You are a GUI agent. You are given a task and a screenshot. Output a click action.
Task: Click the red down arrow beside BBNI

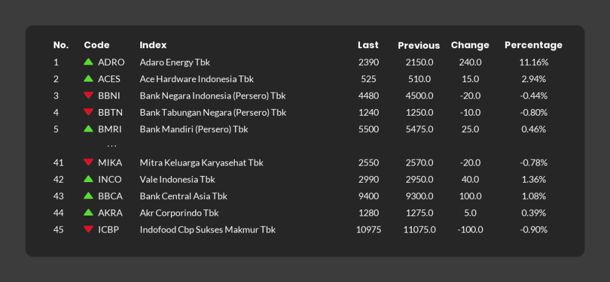pos(88,96)
